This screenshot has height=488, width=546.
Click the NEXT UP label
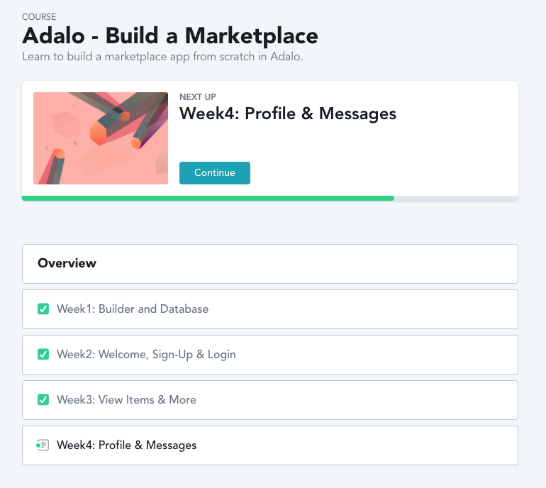[x=198, y=97]
